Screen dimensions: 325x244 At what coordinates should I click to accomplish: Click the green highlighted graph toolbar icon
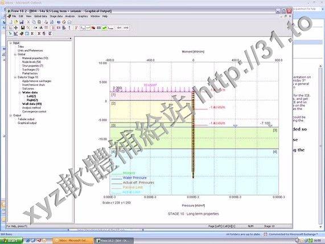coord(105,27)
